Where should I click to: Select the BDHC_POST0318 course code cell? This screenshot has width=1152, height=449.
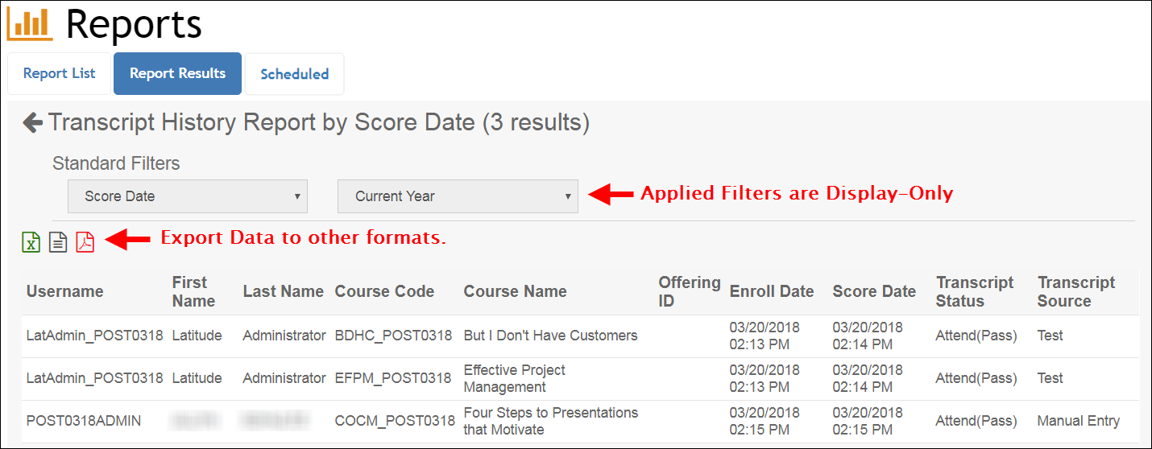tap(393, 336)
